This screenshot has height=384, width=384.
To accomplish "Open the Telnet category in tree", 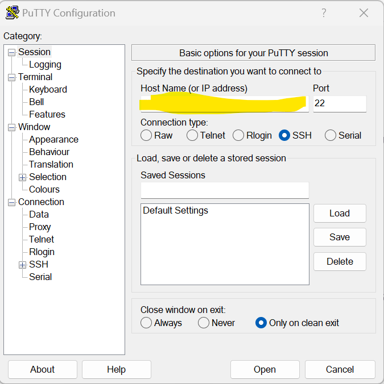I will point(42,239).
